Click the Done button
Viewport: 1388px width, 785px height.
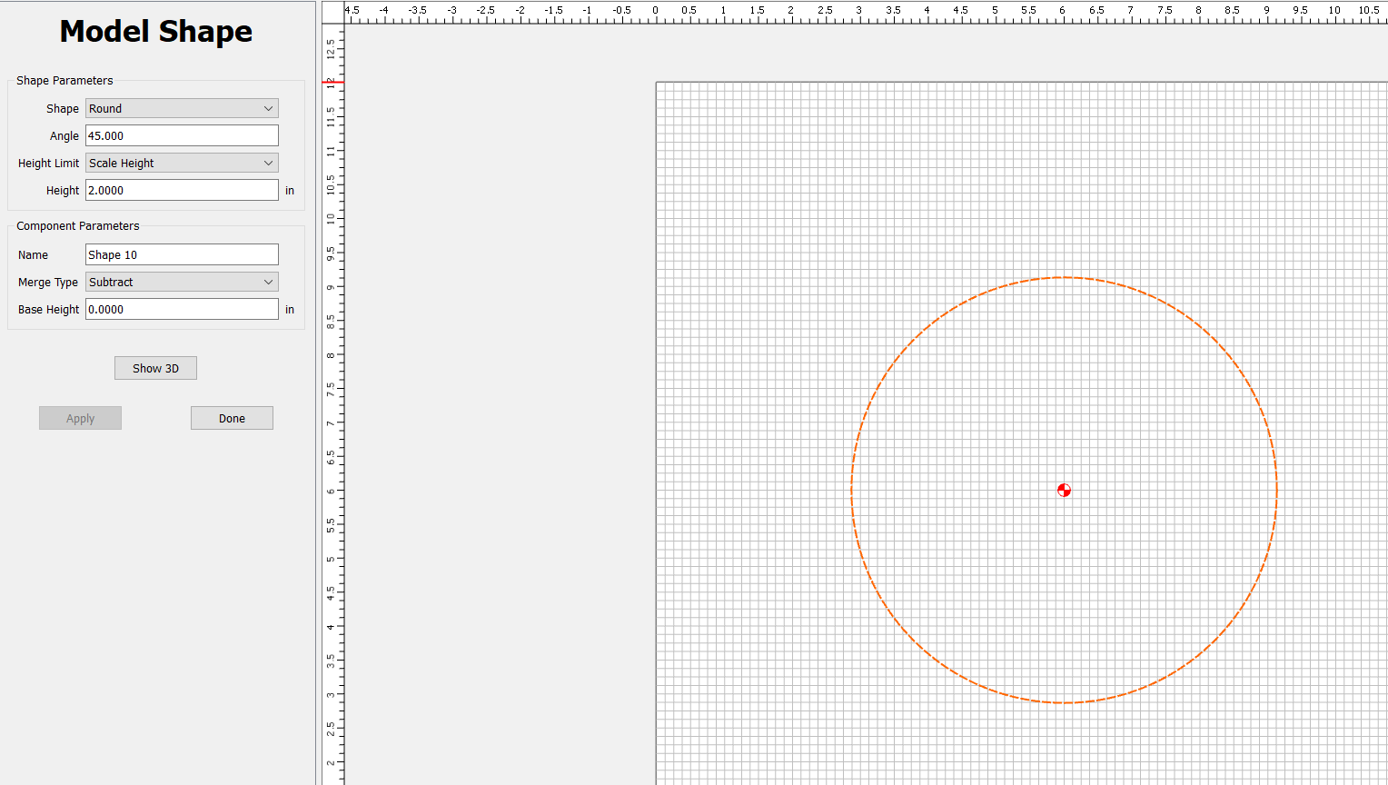[232, 418]
